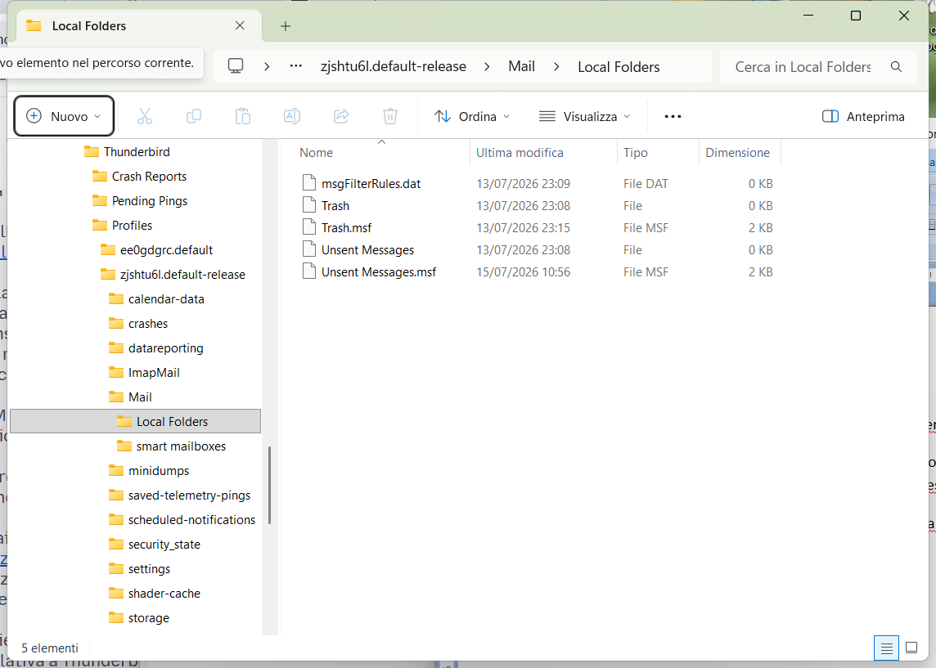The width and height of the screenshot is (936, 668).
Task: Click the Copy icon in toolbar
Action: (194, 116)
